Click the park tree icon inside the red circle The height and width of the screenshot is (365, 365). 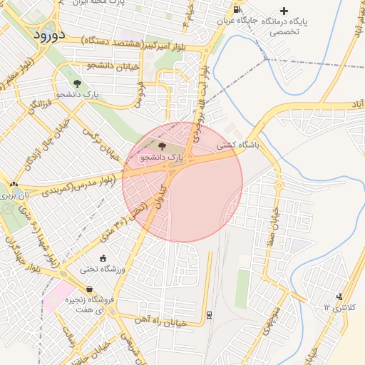tap(162, 146)
